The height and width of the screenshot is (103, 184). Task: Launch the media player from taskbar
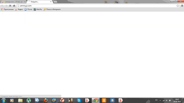[12, 100]
